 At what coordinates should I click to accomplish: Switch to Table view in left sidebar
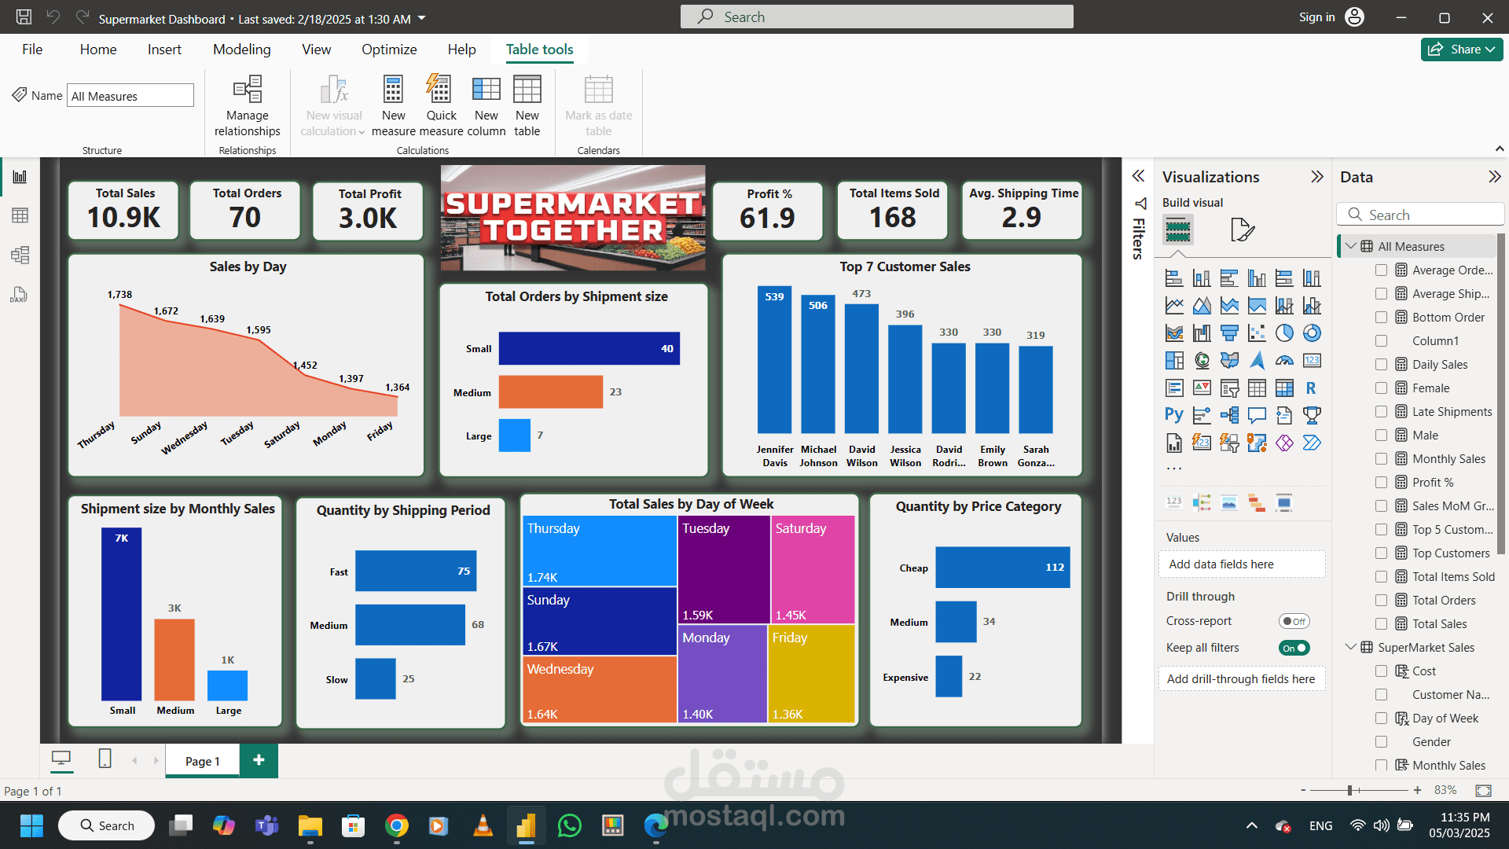coord(20,215)
